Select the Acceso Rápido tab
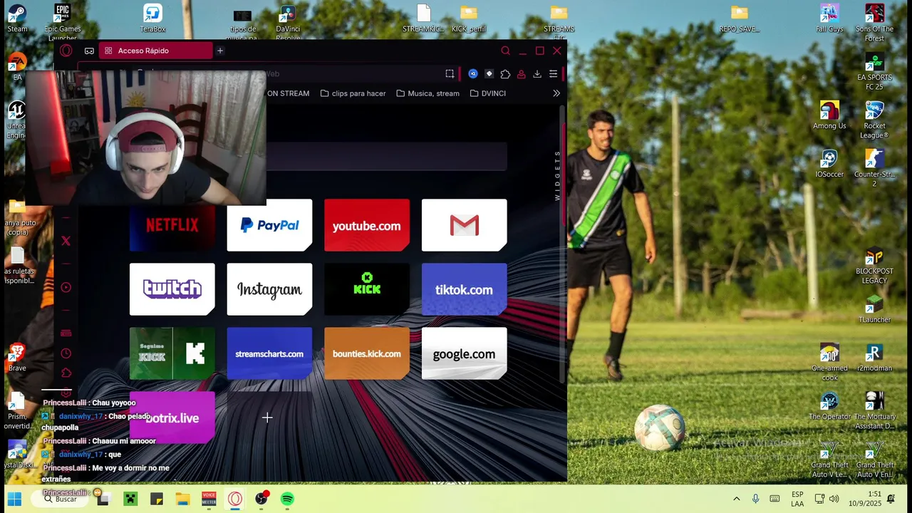 tap(155, 51)
